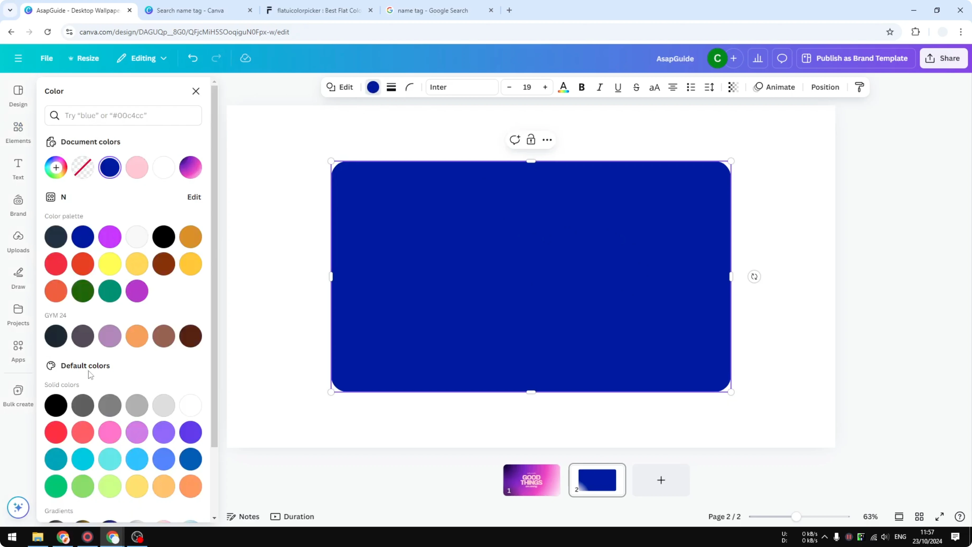Open the more options ellipsis above shape
The width and height of the screenshot is (972, 547).
click(x=547, y=140)
